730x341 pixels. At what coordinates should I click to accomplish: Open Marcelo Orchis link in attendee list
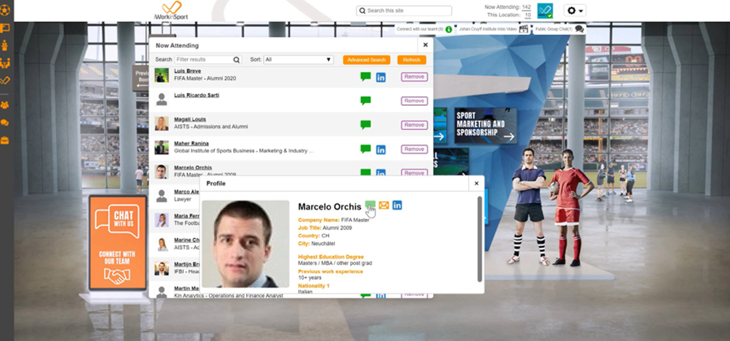(193, 168)
